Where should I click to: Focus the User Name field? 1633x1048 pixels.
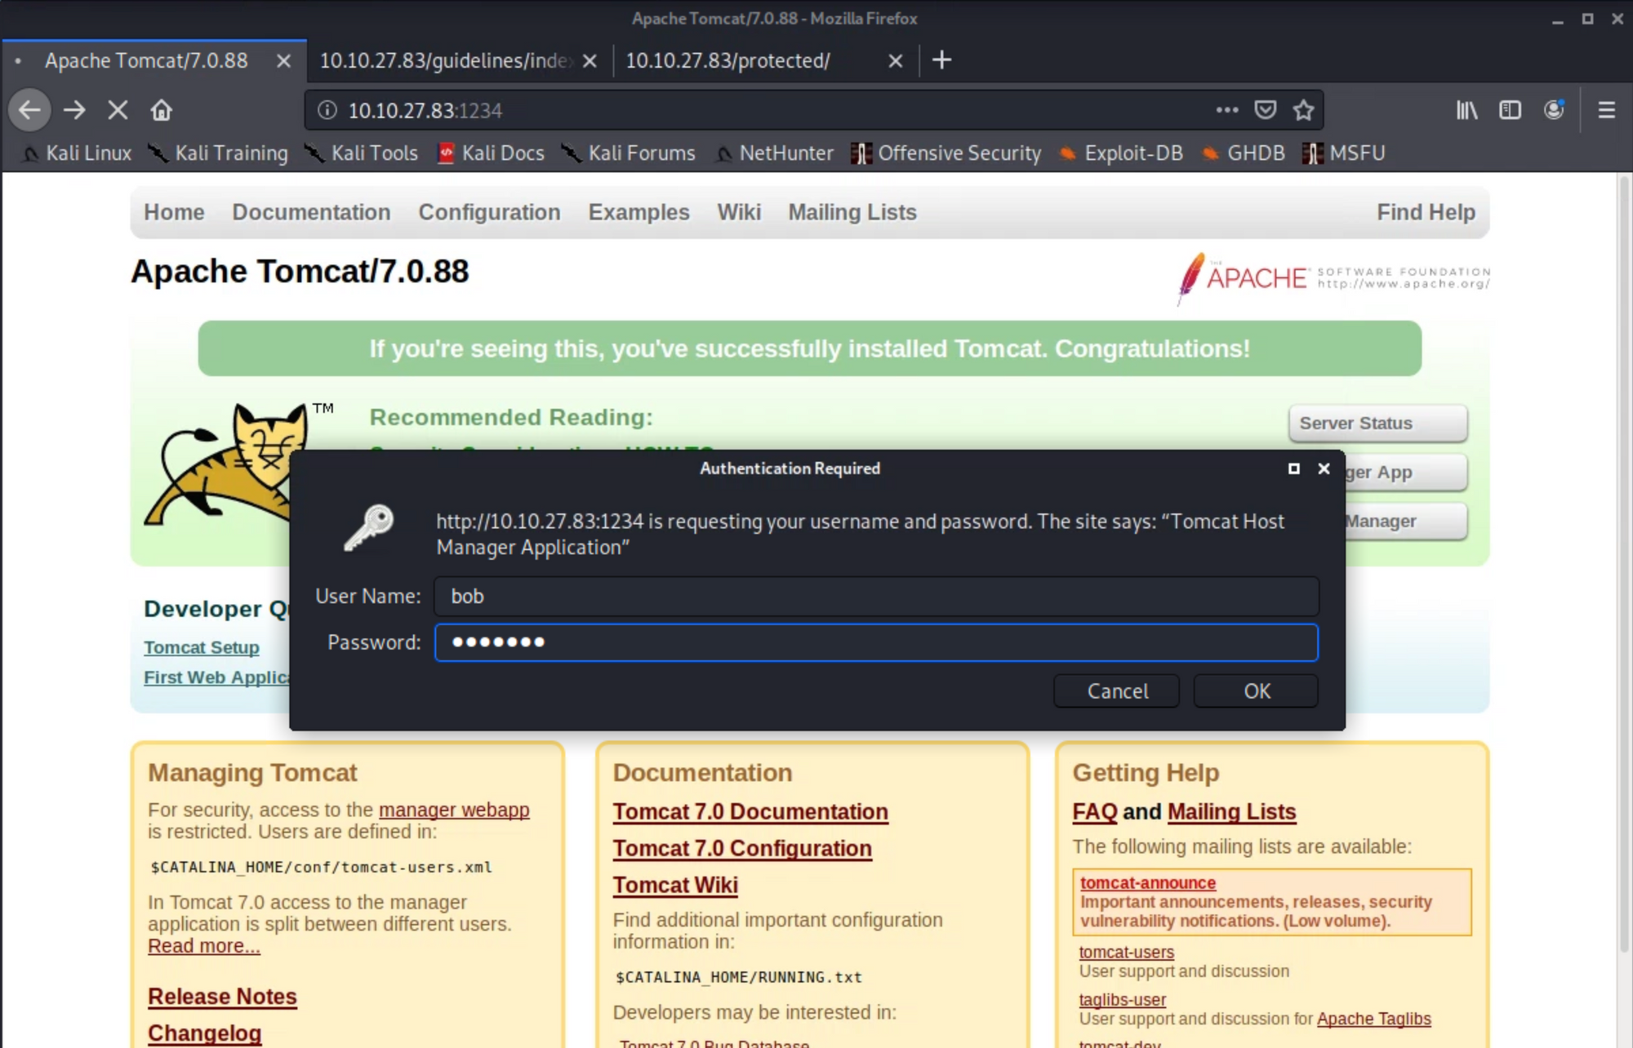click(x=875, y=597)
